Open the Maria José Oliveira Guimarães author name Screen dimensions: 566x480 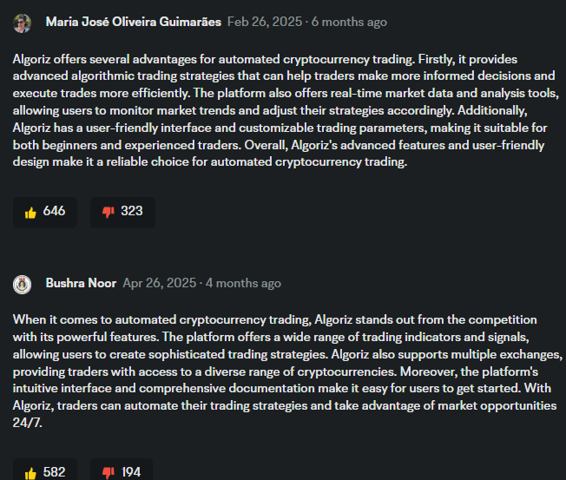[133, 22]
